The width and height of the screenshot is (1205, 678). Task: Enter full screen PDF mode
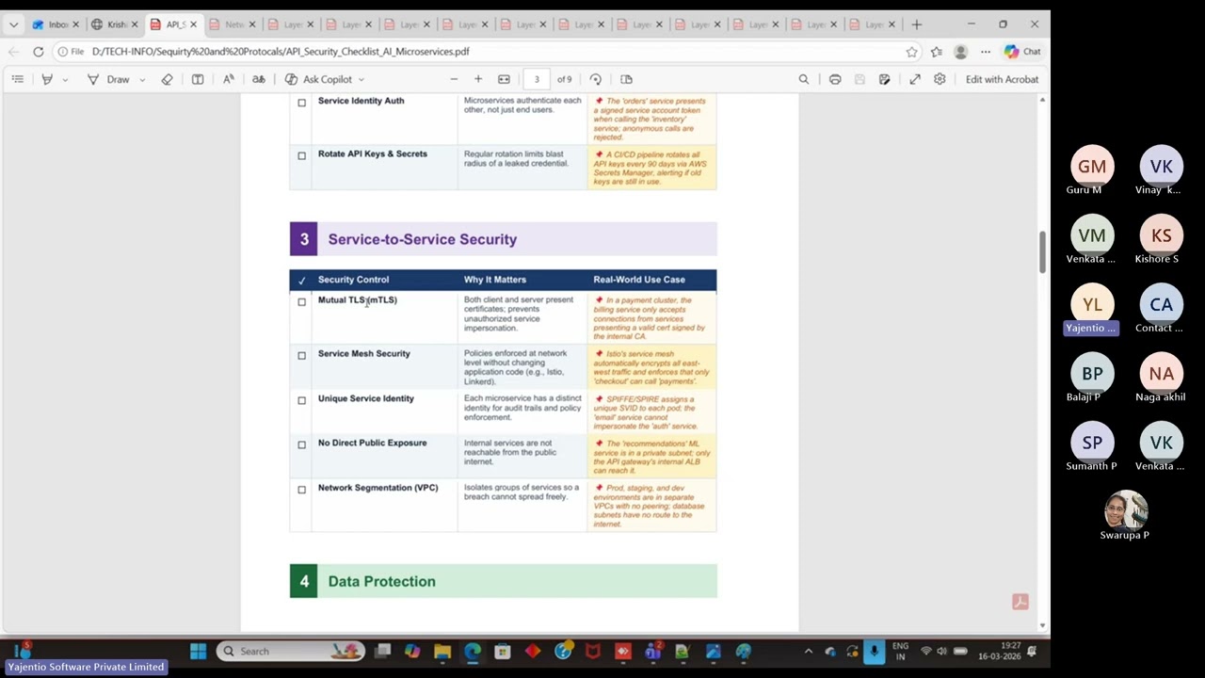(915, 79)
